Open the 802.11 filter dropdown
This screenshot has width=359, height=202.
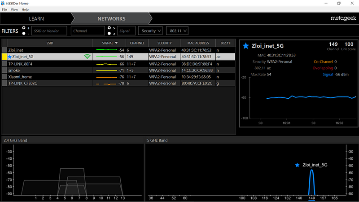[x=177, y=31]
